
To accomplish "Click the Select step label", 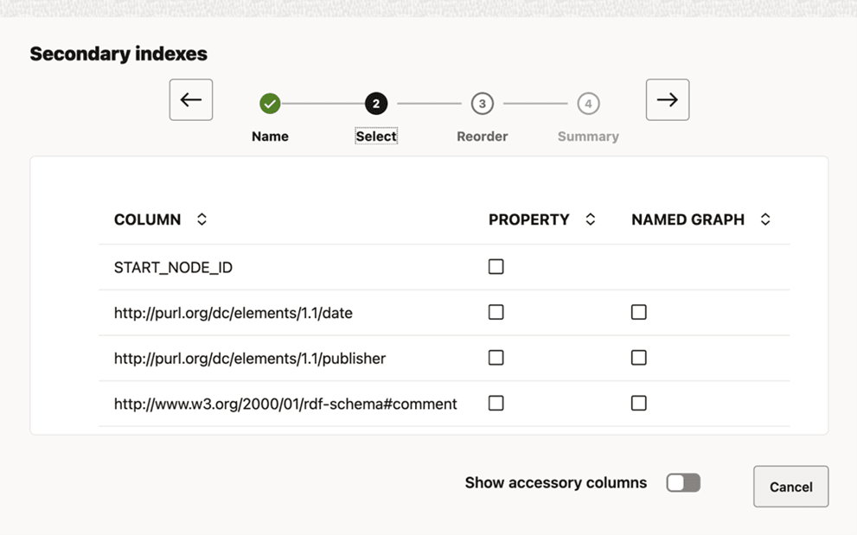I will pos(376,137).
